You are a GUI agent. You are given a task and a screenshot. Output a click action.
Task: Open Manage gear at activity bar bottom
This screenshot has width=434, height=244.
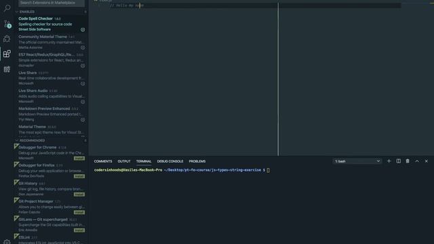click(7, 241)
